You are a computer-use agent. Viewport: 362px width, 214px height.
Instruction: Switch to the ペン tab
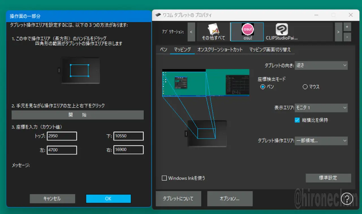click(163, 50)
